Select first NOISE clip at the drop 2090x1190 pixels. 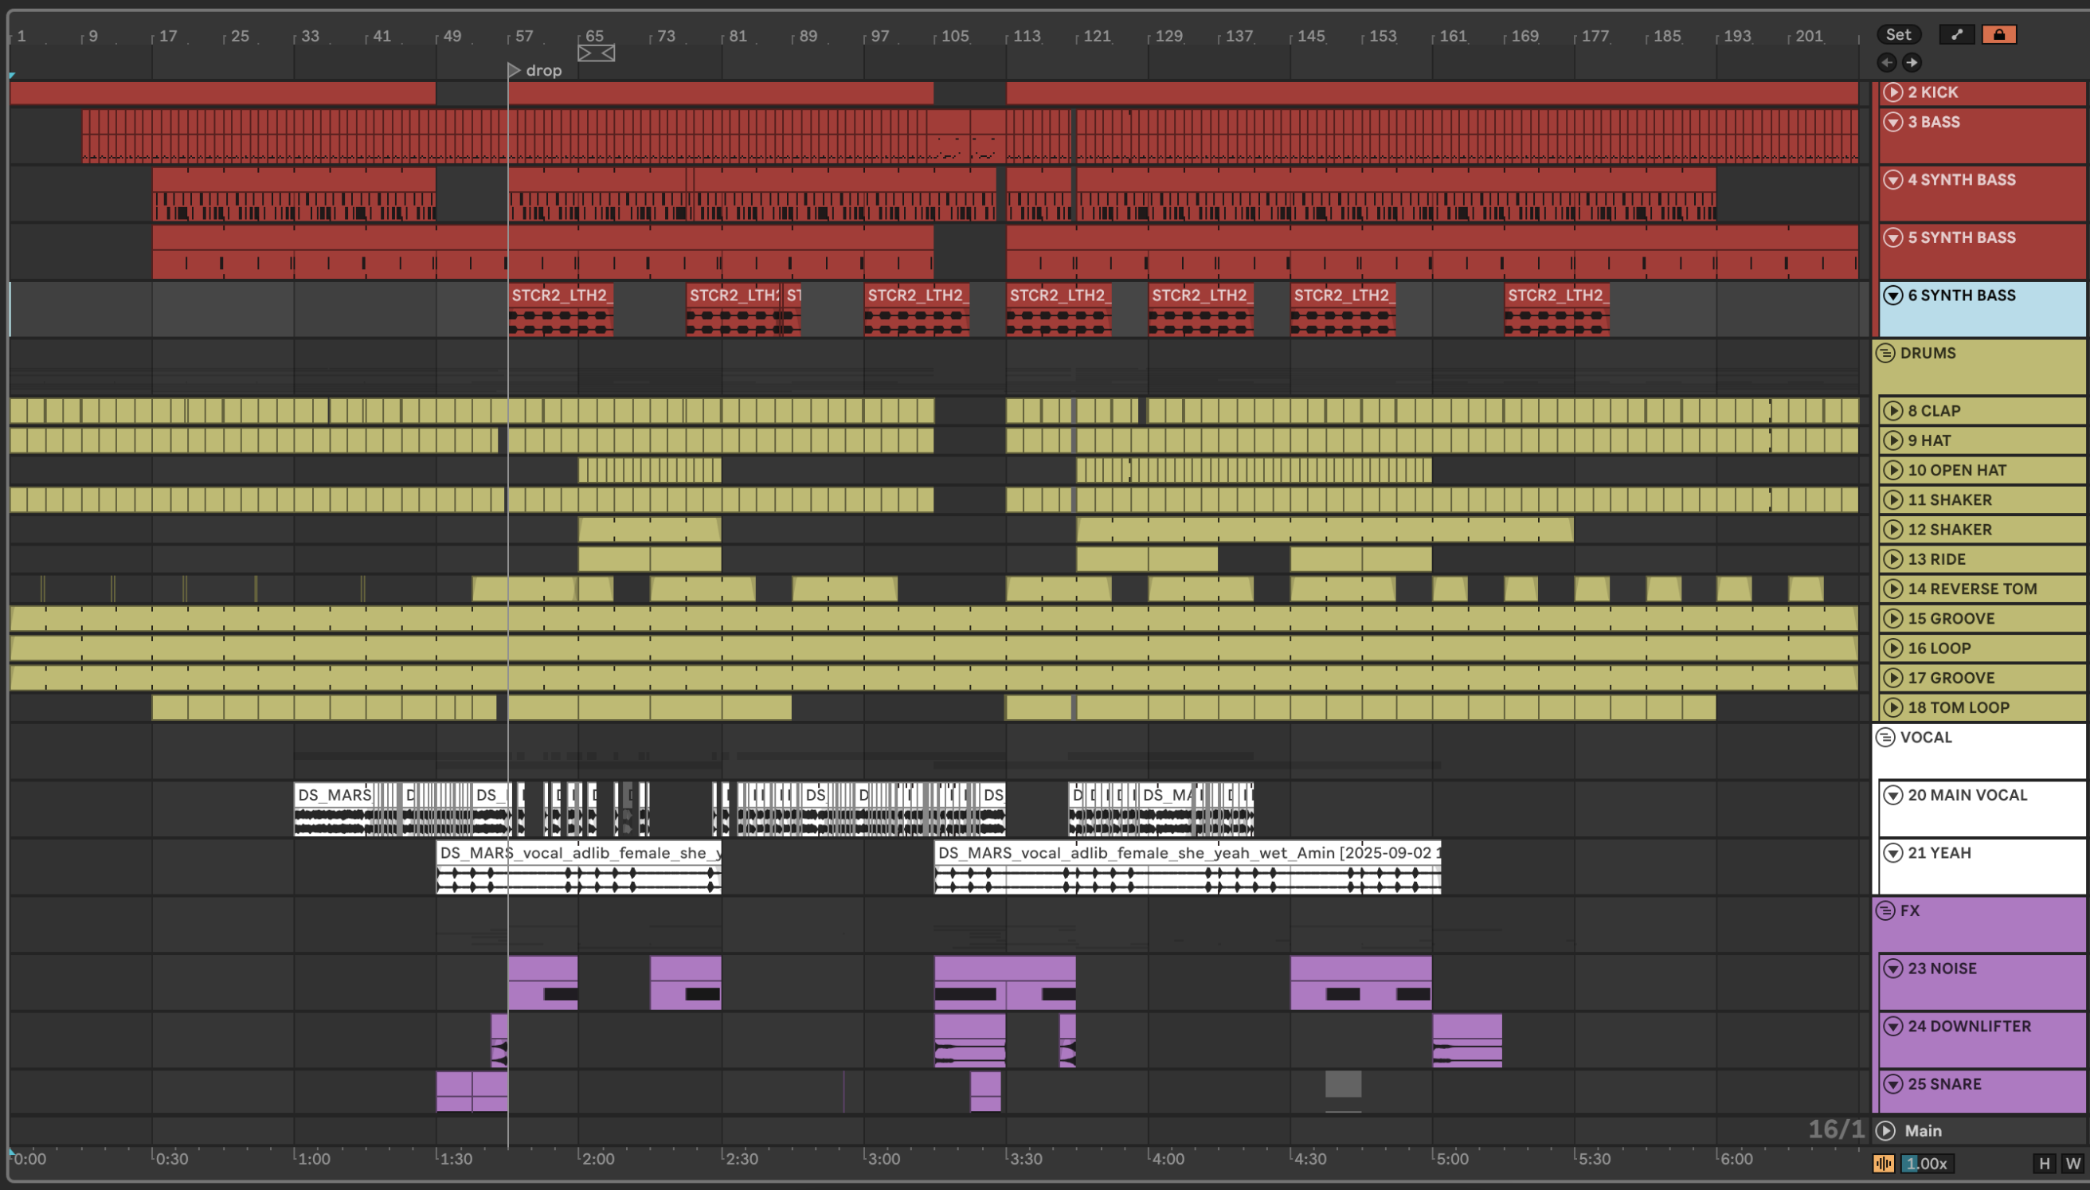542,982
